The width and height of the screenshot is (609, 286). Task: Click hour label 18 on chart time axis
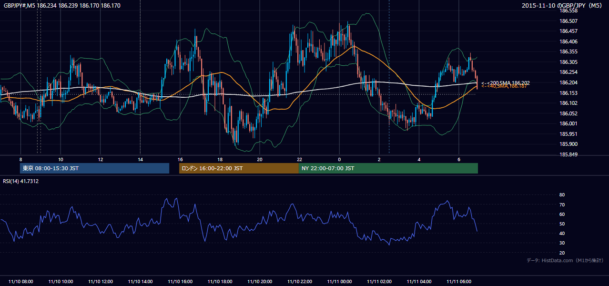(220, 159)
